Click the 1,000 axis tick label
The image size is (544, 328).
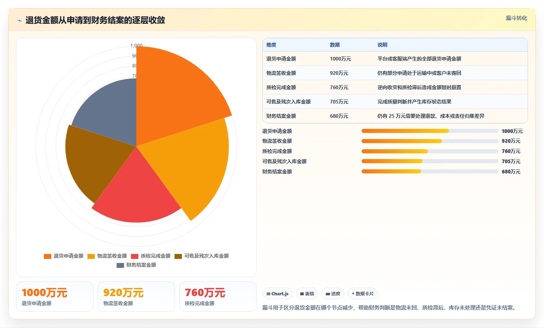[x=137, y=46]
